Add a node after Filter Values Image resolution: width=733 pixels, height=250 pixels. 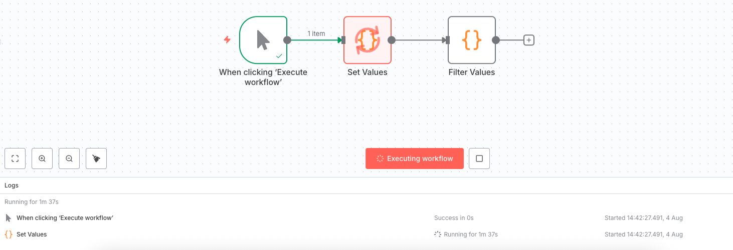(528, 40)
